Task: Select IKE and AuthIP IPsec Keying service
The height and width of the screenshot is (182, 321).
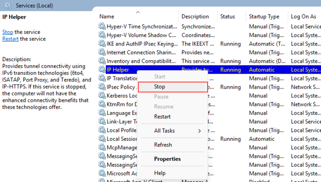Action: 142,44
